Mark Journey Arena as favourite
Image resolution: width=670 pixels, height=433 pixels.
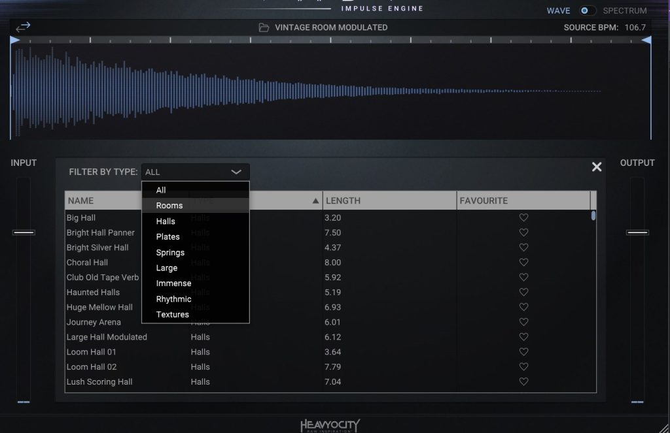[x=523, y=322]
